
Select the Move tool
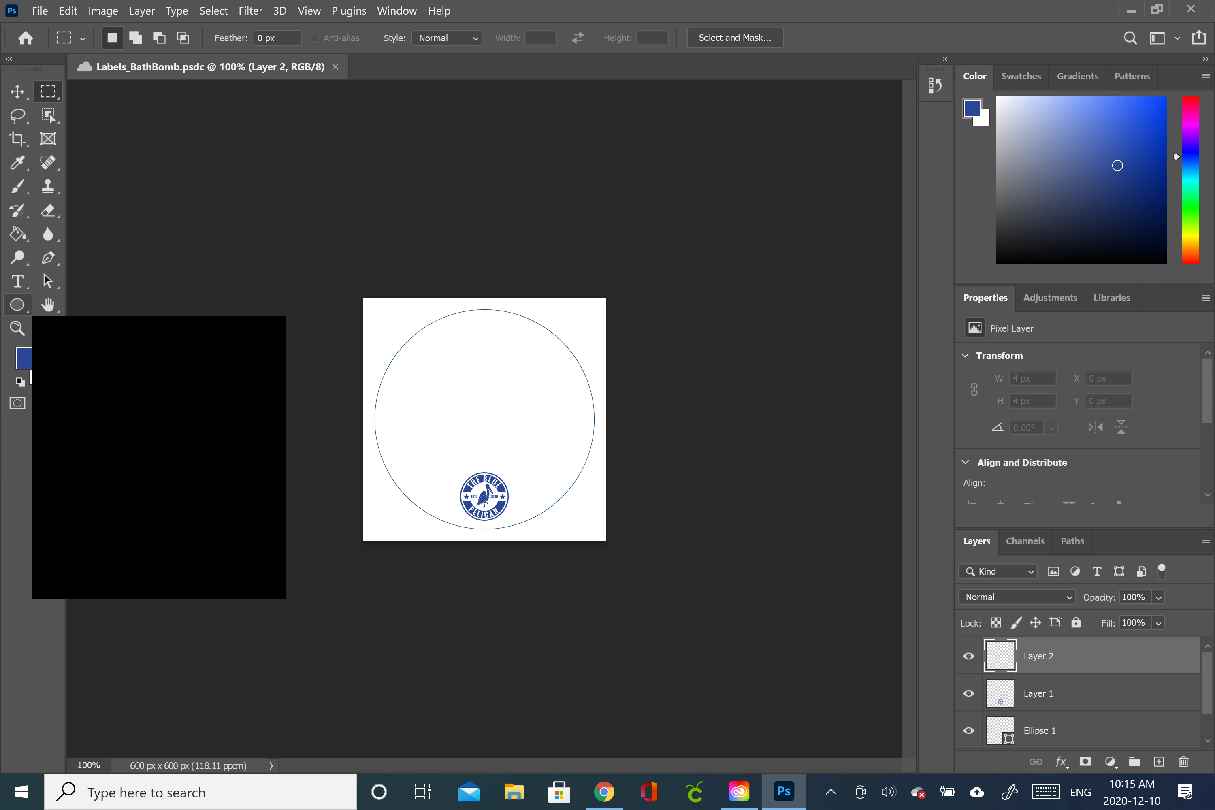(x=17, y=92)
